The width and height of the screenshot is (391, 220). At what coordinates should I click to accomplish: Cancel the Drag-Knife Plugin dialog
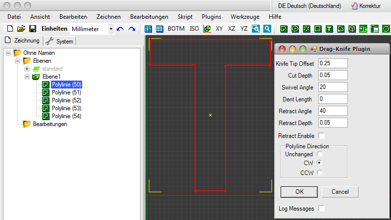(x=340, y=192)
